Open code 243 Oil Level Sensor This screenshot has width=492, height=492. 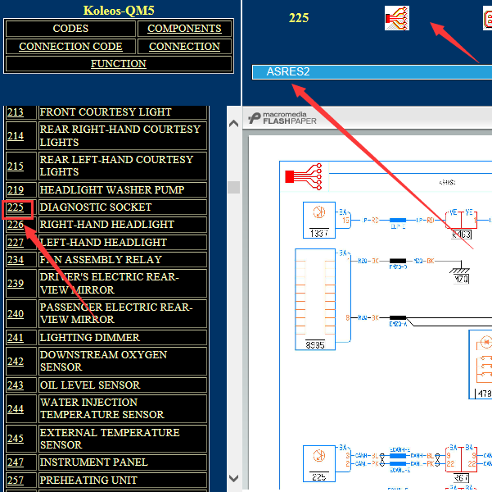click(16, 385)
